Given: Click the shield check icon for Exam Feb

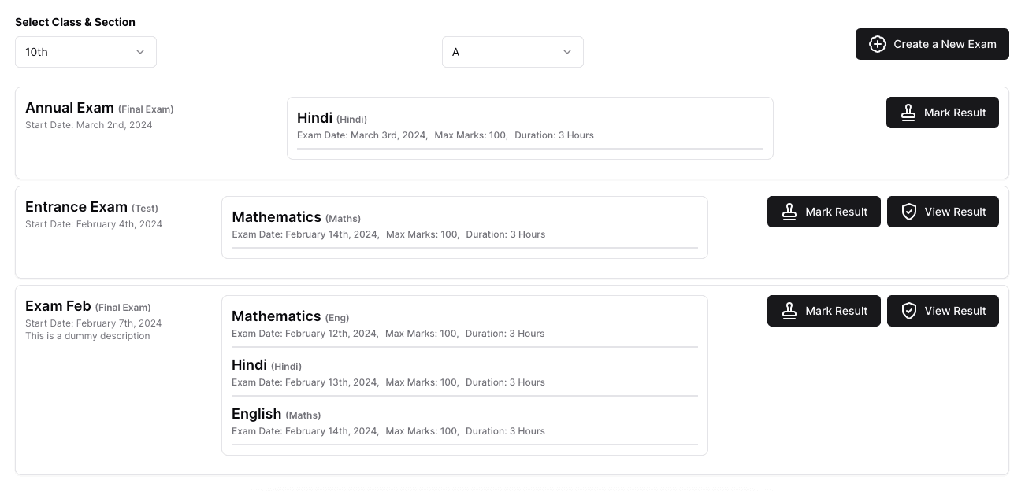Looking at the screenshot, I should (908, 311).
